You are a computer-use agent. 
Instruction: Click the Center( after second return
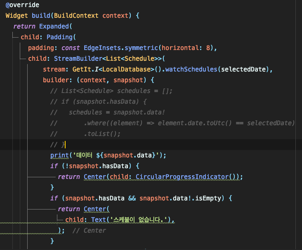pos(97,209)
